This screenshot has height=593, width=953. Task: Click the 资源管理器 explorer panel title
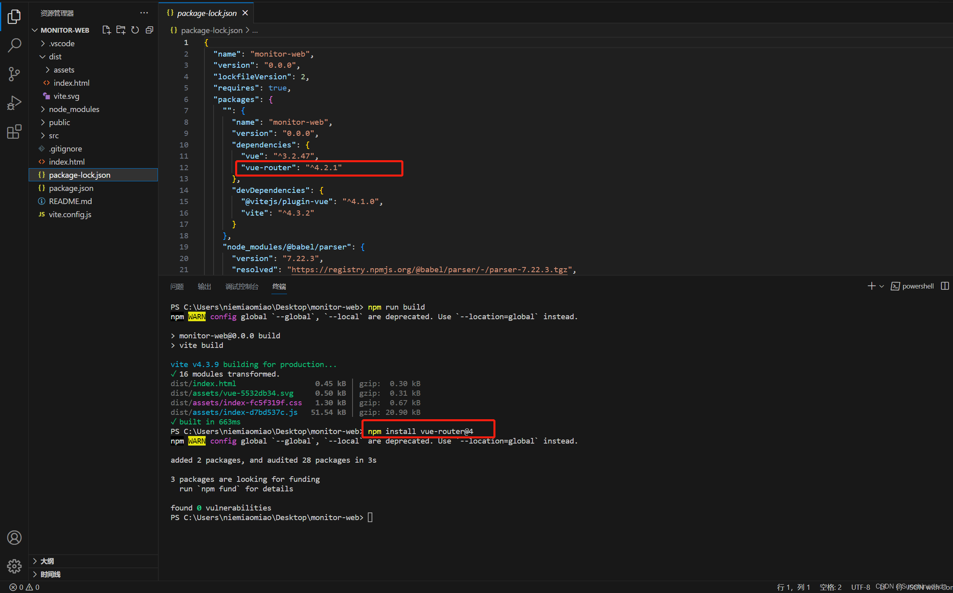[x=57, y=13]
